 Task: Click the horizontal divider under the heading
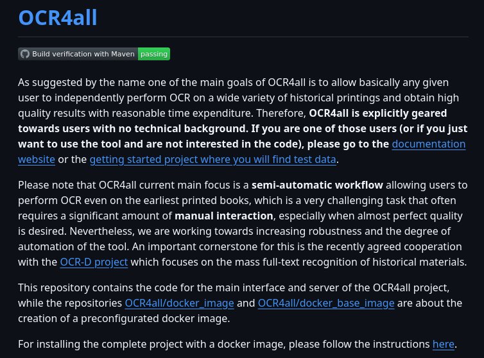(x=243, y=37)
